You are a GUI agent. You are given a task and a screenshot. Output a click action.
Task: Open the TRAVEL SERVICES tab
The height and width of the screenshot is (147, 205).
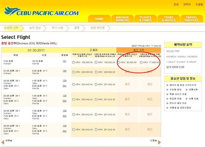tap(192, 19)
